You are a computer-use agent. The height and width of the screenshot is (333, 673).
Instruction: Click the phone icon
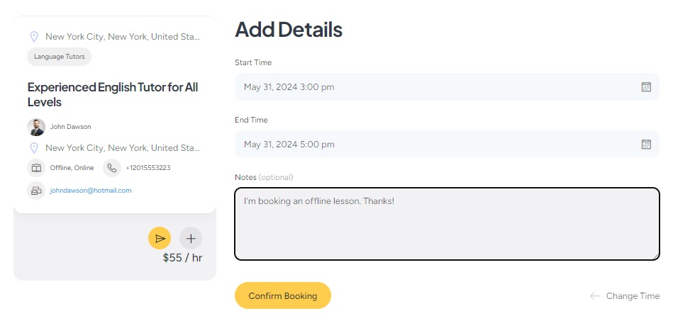[x=112, y=168]
